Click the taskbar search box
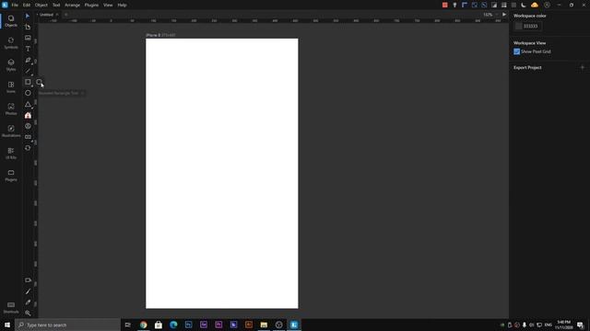 (67, 325)
